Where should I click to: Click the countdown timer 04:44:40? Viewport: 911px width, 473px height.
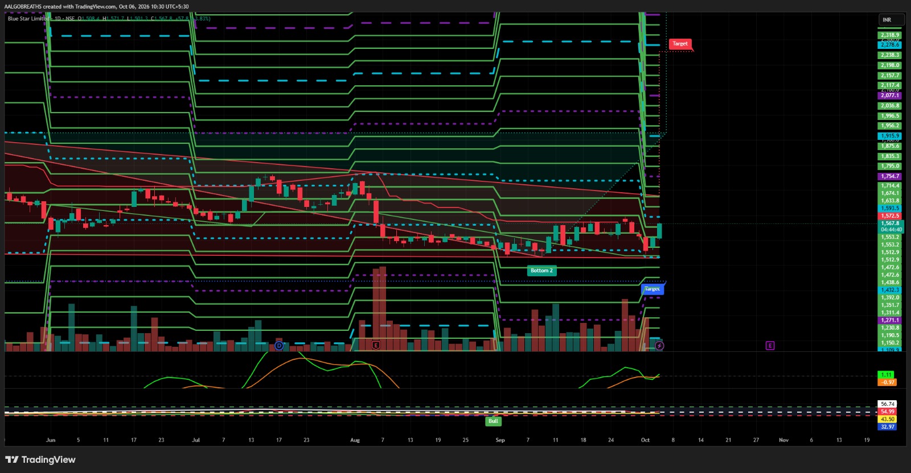click(x=892, y=230)
